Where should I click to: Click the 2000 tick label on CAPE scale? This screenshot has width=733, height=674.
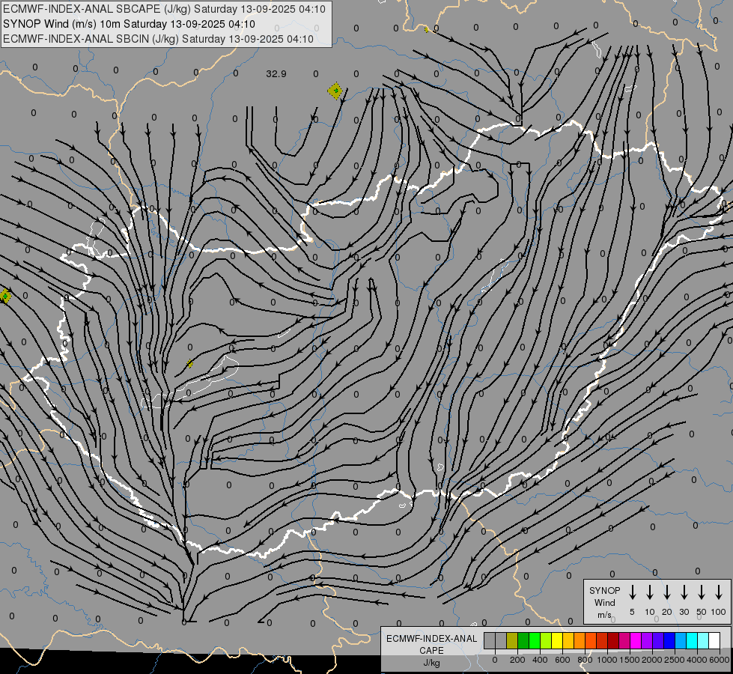tap(652, 660)
